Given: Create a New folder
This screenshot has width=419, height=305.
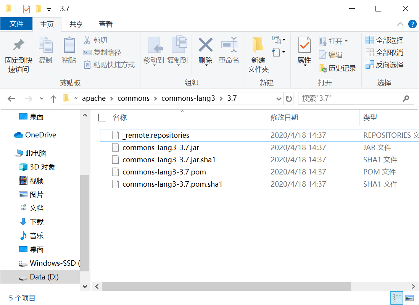Looking at the screenshot, I should click(x=258, y=55).
